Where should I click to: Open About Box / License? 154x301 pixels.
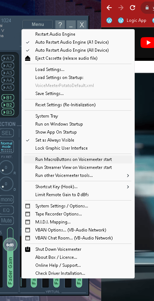[78, 257]
